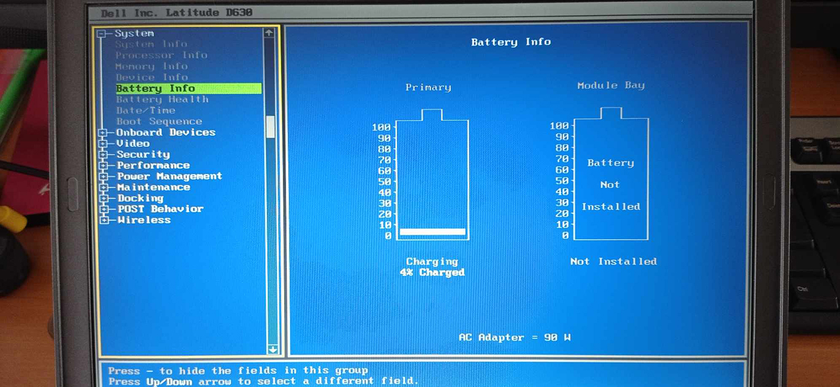This screenshot has height=387, width=840.
Task: Open Memory Info entry
Action: [152, 66]
